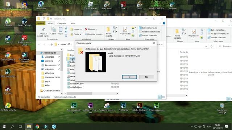Image resolution: width=232 pixels, height=130 pixels.
Task: Open Papelera de reciclaje desktop icon
Action: click(x=222, y=108)
